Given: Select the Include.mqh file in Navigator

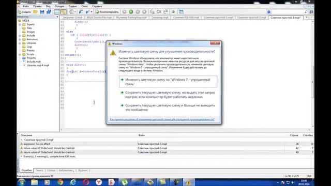Looking at the screenshot, I should tap(34, 62).
